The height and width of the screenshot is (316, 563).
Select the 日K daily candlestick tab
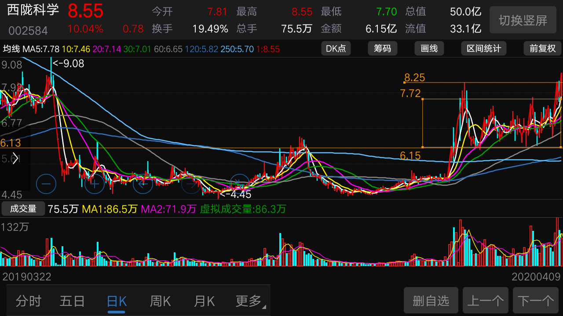coord(117,301)
